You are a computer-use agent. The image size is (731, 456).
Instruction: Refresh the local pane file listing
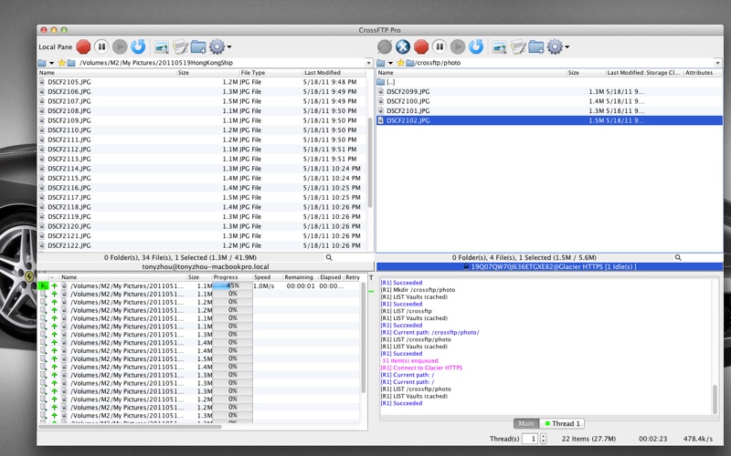point(138,47)
